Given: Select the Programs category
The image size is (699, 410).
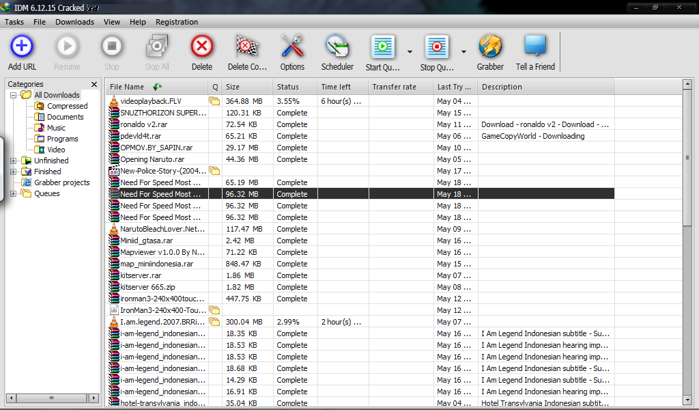Looking at the screenshot, I should tap(57, 139).
